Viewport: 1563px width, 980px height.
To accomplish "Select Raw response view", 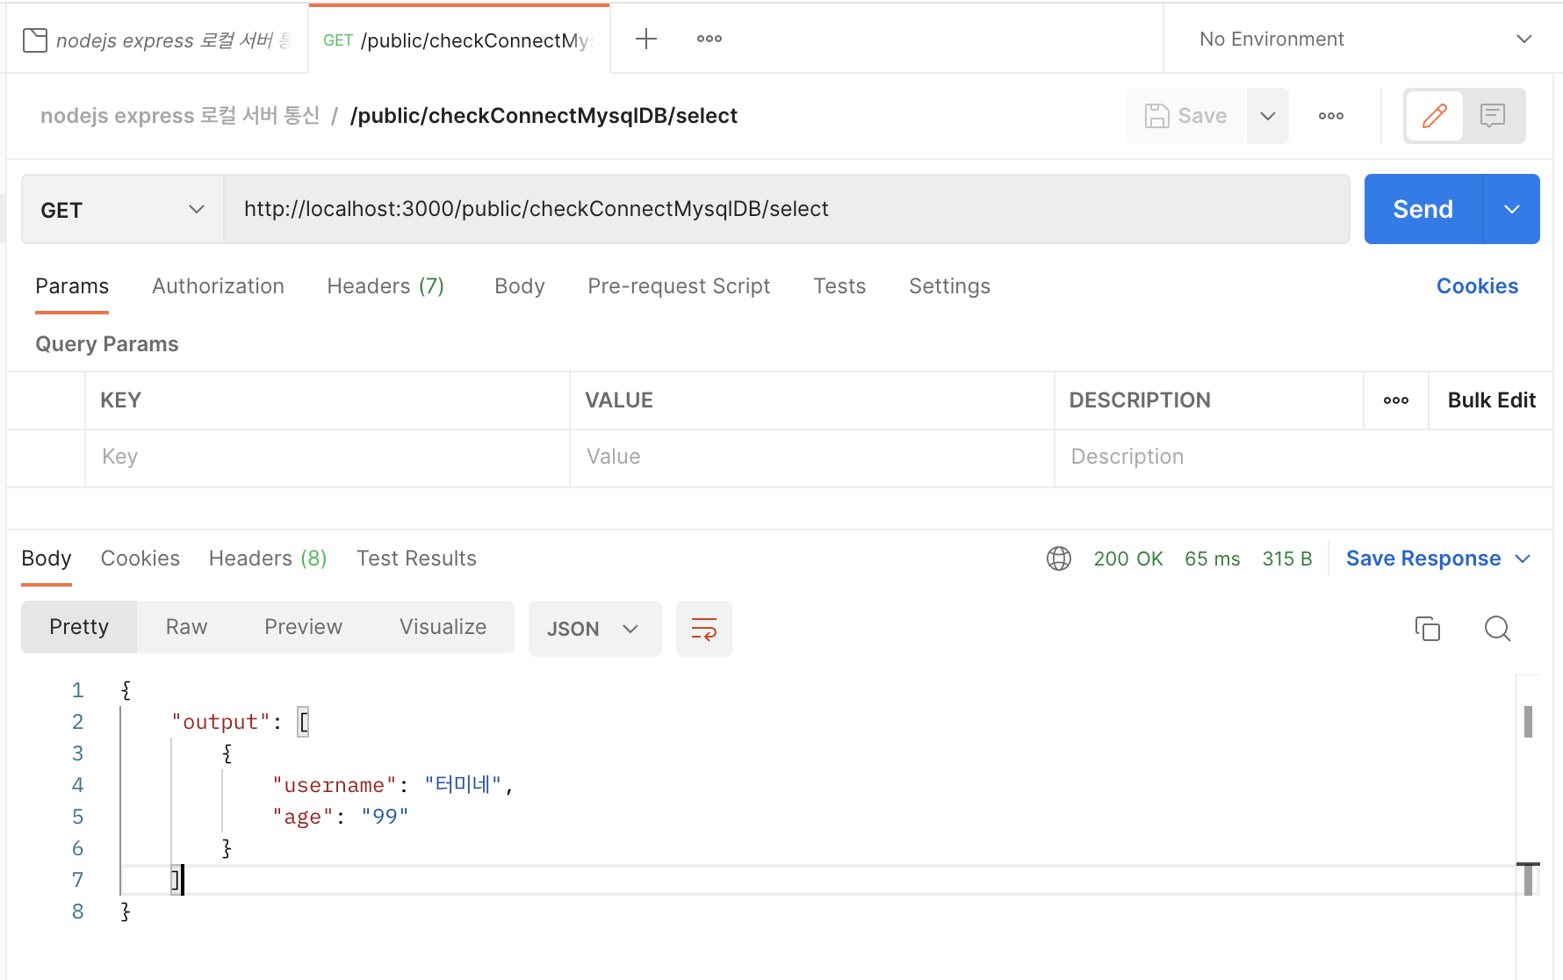I will [x=186, y=627].
